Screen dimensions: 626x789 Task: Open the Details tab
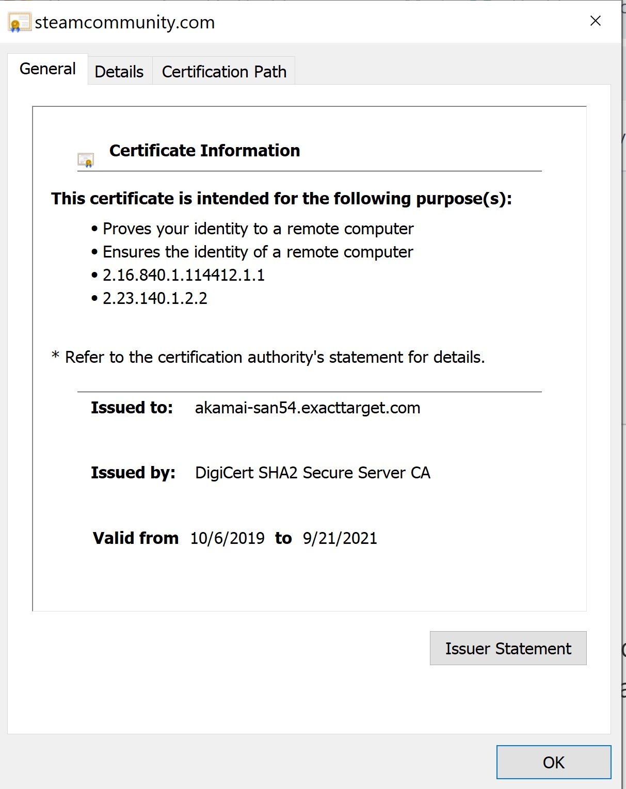119,72
